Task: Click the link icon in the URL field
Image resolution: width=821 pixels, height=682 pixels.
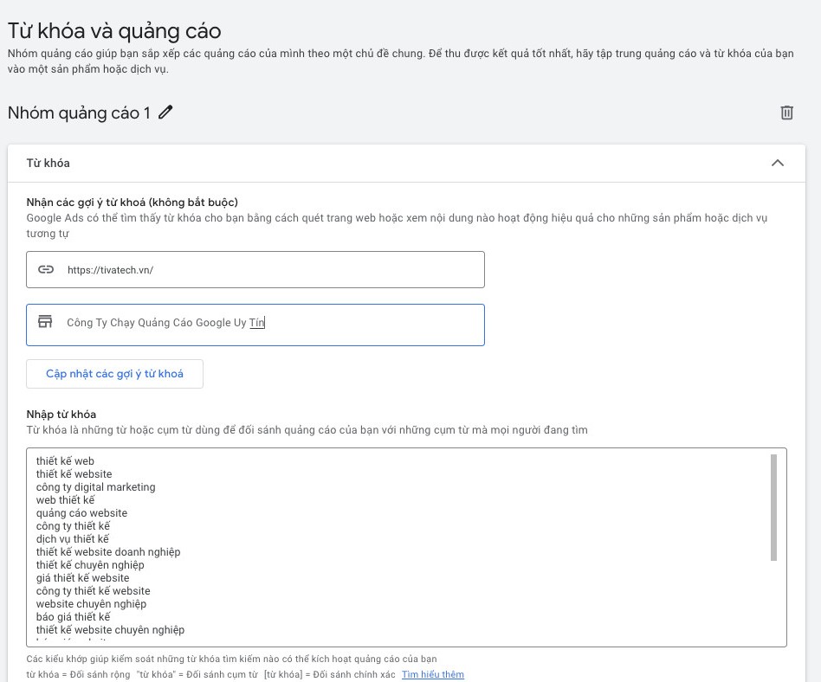Action: coord(46,269)
